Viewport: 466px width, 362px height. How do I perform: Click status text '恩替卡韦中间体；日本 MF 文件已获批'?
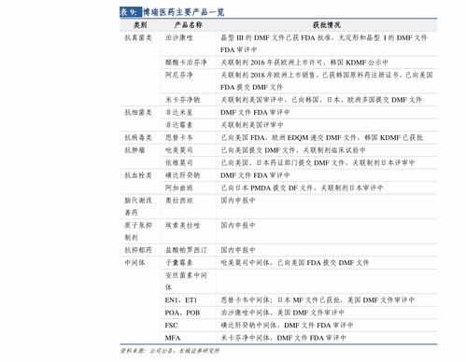(280, 300)
